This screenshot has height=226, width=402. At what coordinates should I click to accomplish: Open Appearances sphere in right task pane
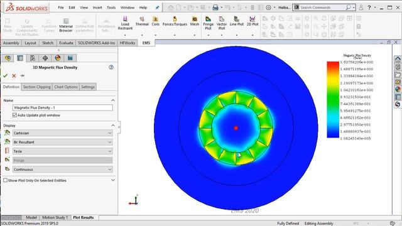click(398, 89)
